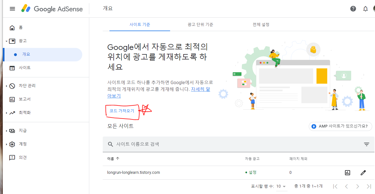Click into 사이트 이름으로 검색 field

point(239,144)
